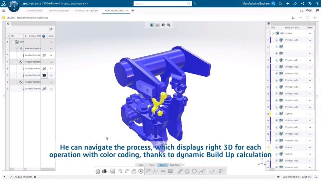Click the Undo arrow icon
The image size is (321, 181).
tap(120, 171)
